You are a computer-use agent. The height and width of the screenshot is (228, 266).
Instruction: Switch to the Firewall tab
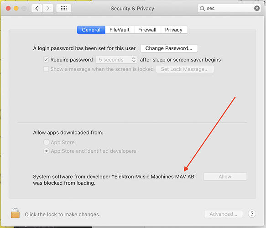pyautogui.click(x=147, y=30)
